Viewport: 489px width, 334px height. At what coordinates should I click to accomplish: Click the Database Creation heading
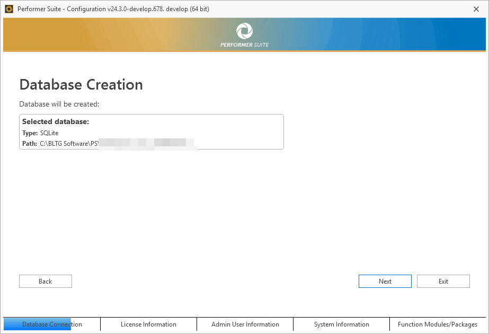click(x=81, y=85)
